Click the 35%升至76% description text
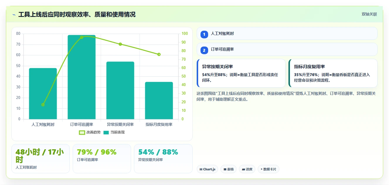389x185 pixels. tap(332, 77)
